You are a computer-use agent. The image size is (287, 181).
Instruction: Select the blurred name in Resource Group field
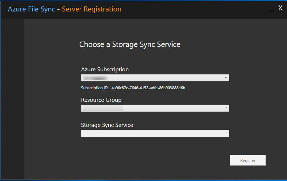pos(103,108)
